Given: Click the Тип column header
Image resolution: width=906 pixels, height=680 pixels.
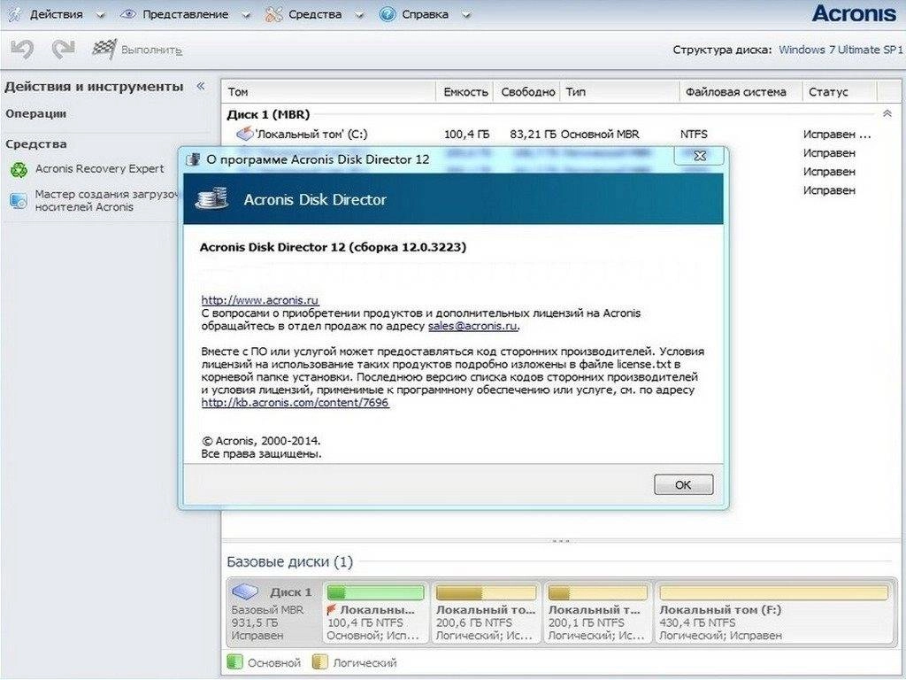Looking at the screenshot, I should (620, 92).
